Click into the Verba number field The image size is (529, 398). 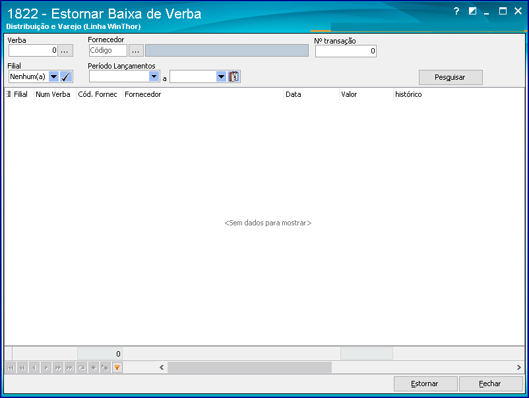tap(33, 51)
